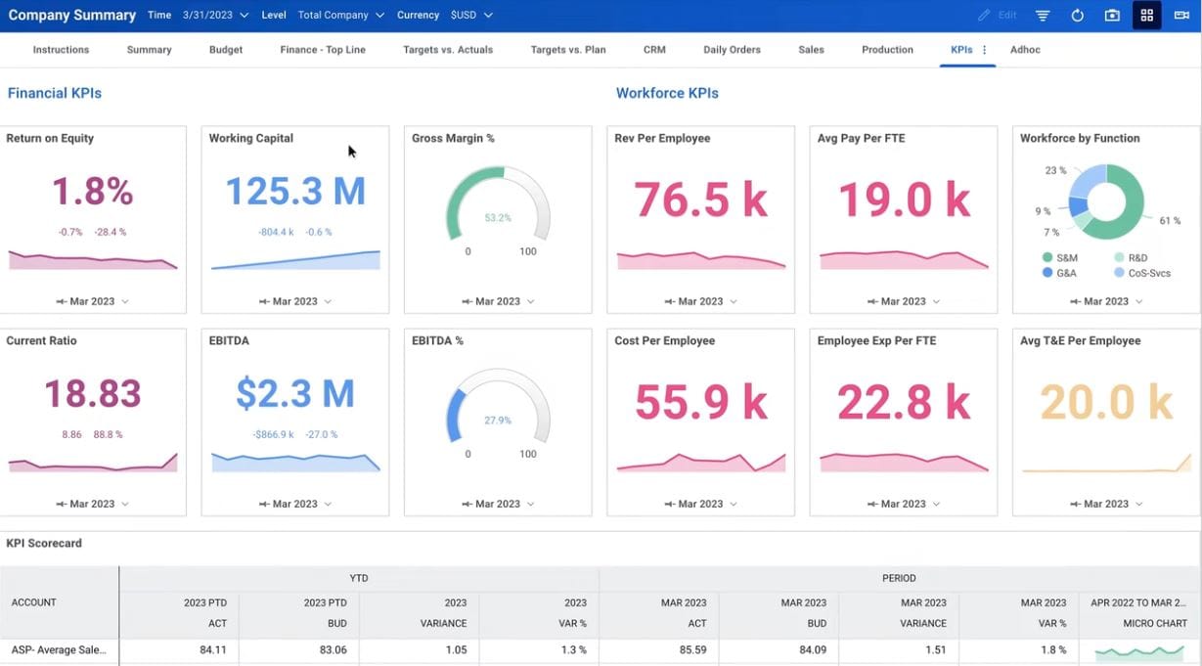Screen dimensions: 1202x666
Task: Click the presentation mode icon
Action: 1181,16
